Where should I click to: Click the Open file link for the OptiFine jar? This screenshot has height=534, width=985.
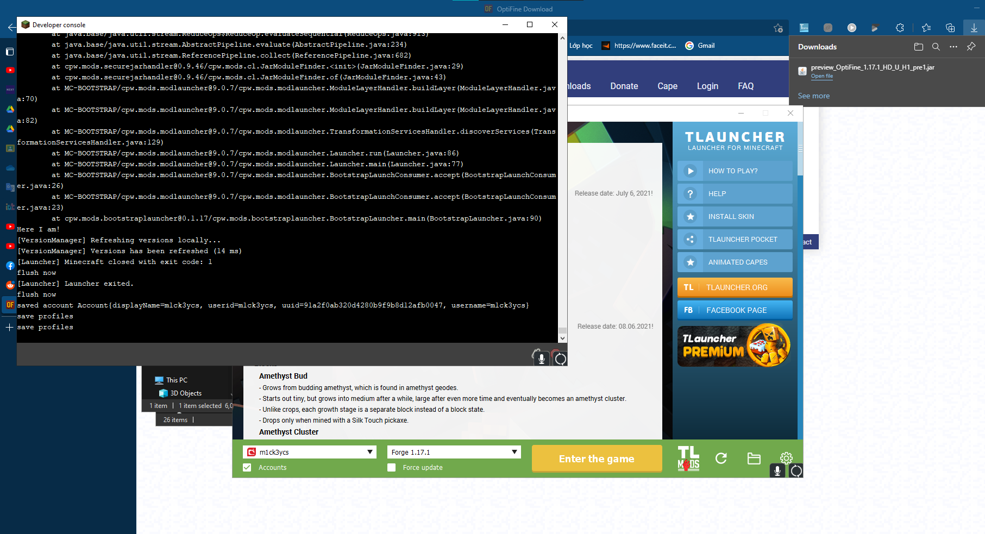[x=821, y=76]
